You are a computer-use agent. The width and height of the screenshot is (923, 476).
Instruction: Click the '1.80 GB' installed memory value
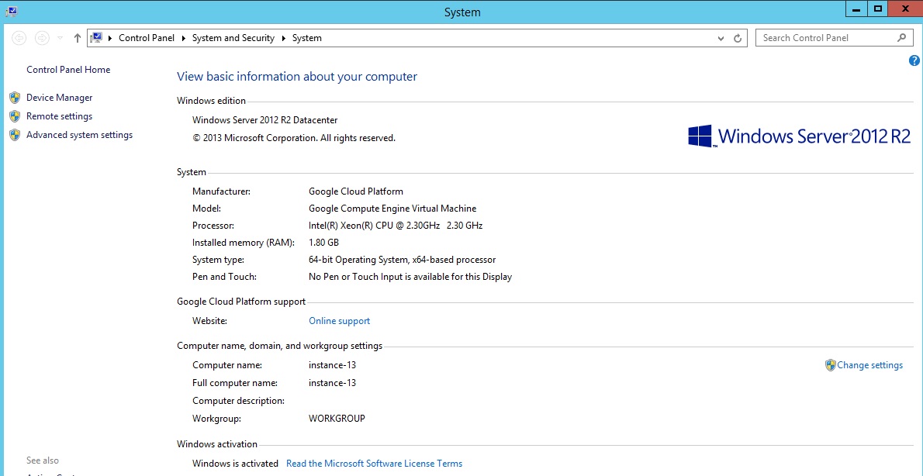pyautogui.click(x=323, y=243)
